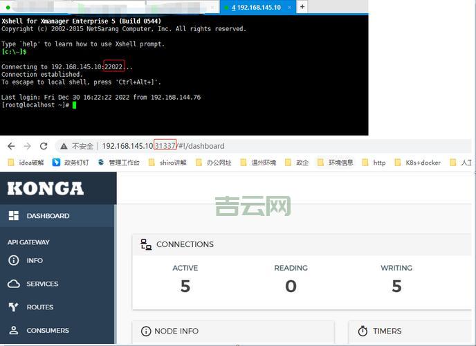Open Consumers from the Konga sidebar
This screenshot has width=476, height=346.
(x=48, y=331)
